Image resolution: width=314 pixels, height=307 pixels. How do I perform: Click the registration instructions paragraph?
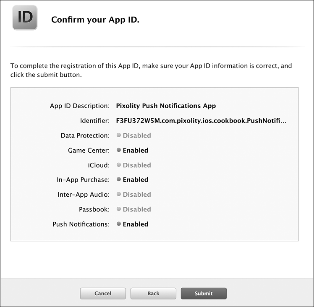(x=151, y=70)
